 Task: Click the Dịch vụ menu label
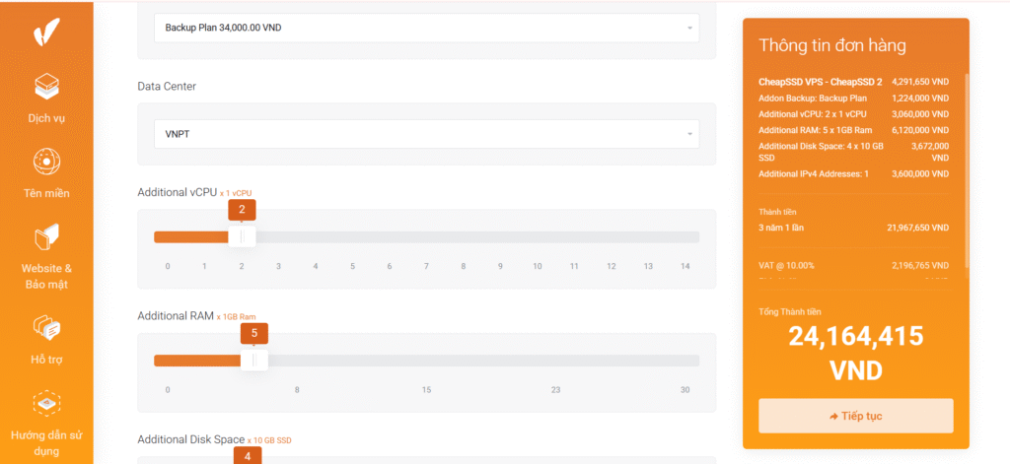46,119
